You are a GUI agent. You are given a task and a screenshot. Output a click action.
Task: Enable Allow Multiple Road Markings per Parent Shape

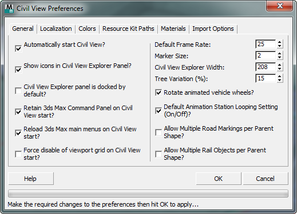159,132
